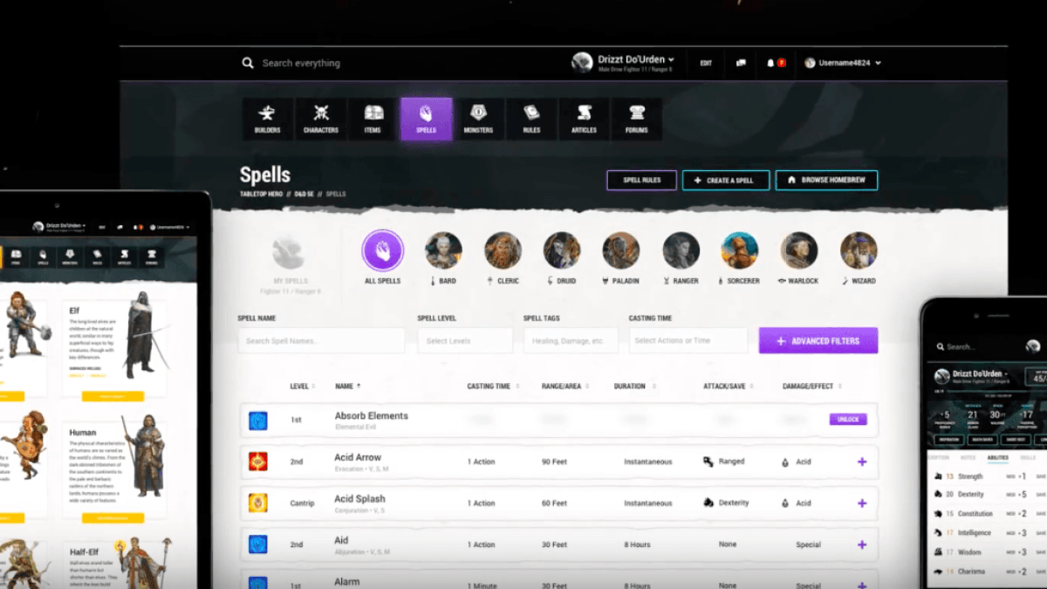Viewport: 1047px width, 589px height.
Task: Click the Aid spell school icon
Action: pyautogui.click(x=257, y=544)
